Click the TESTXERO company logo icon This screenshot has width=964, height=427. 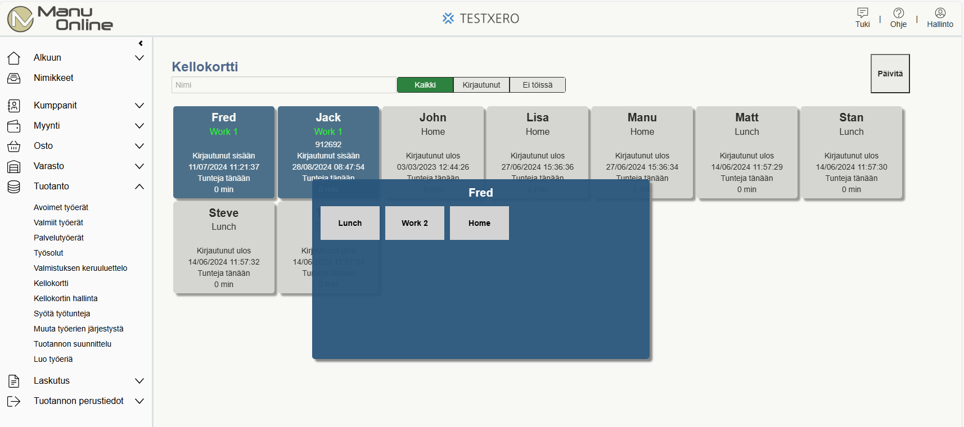click(448, 19)
